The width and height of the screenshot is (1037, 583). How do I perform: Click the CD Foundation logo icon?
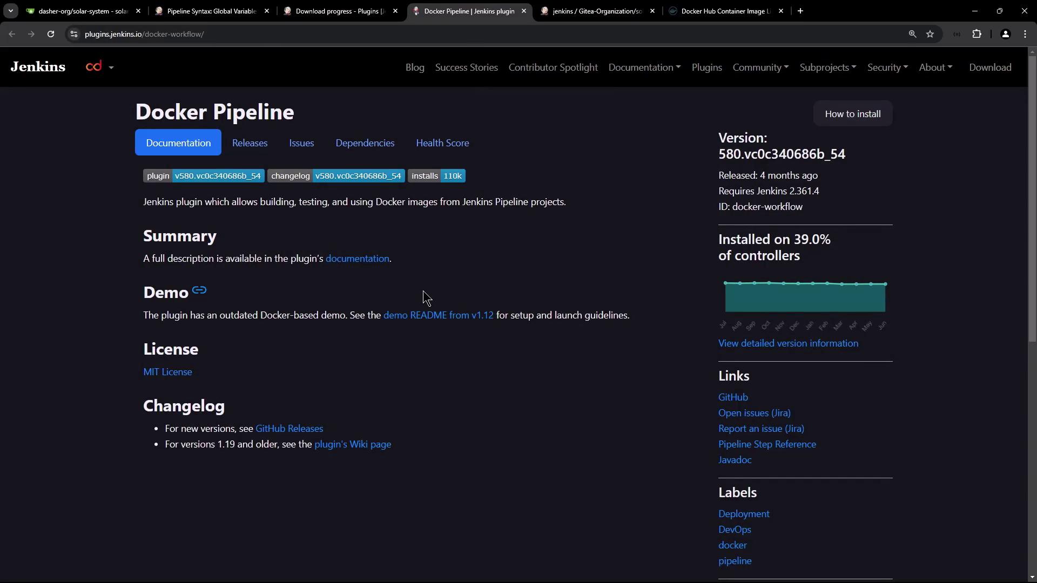pos(94,66)
